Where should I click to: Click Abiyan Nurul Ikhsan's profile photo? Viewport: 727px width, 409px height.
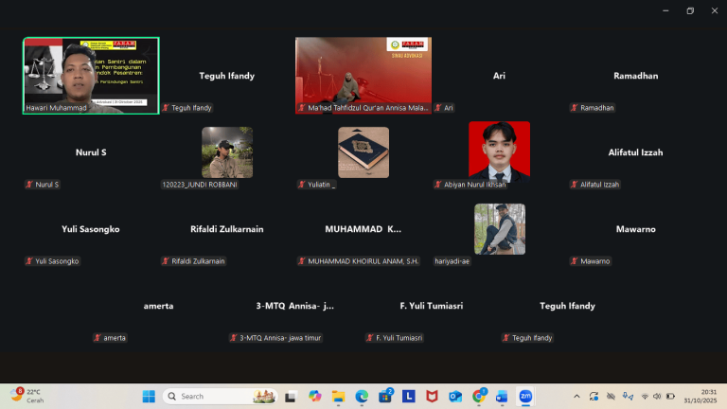(499, 151)
